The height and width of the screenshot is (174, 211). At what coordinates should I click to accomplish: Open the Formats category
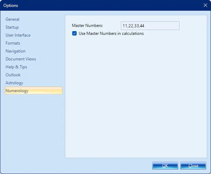coord(13,43)
